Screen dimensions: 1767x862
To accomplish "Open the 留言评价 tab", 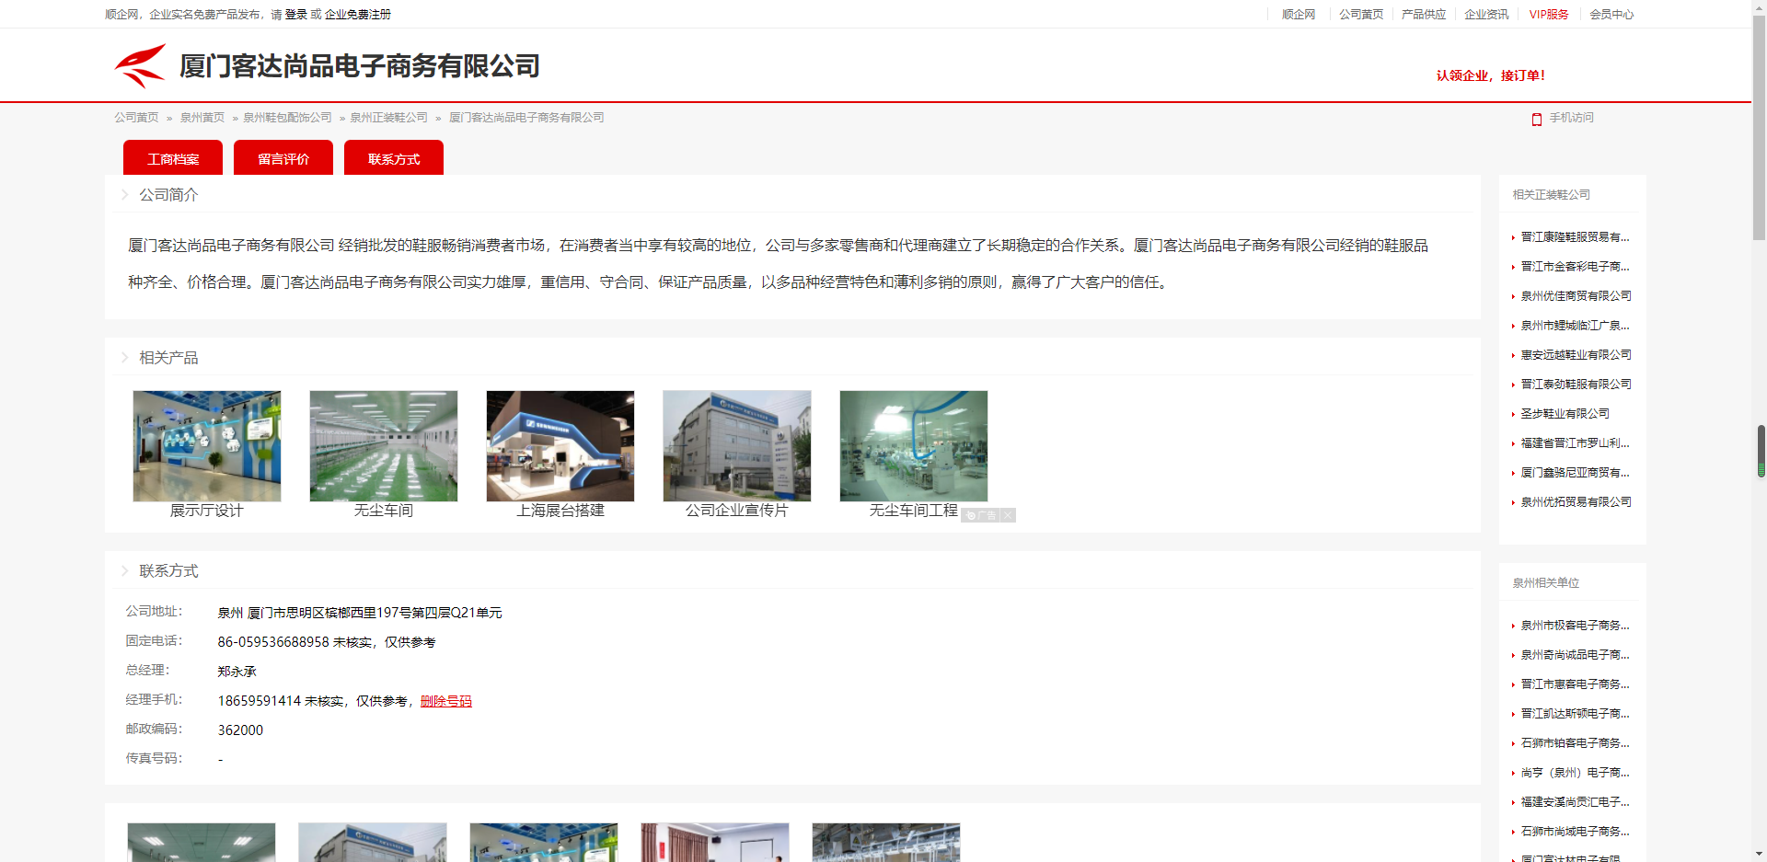I will 283,158.
